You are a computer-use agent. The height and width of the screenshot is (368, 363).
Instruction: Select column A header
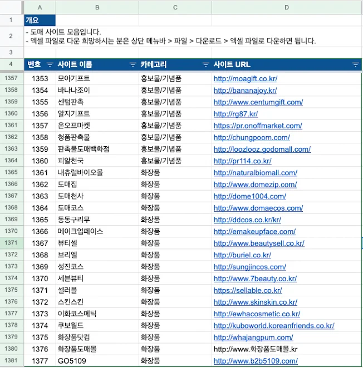click(40, 7)
